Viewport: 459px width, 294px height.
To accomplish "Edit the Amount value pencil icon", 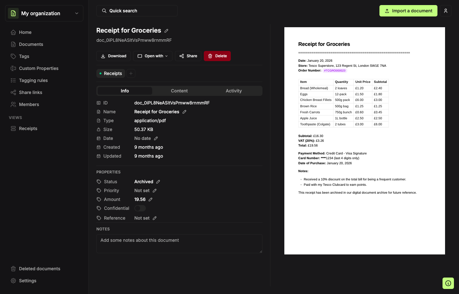I will [x=151, y=199].
